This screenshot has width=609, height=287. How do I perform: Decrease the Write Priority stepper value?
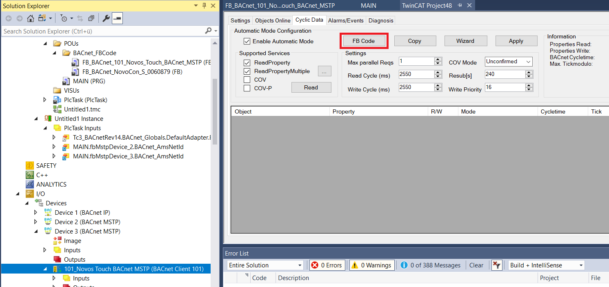[x=529, y=89]
